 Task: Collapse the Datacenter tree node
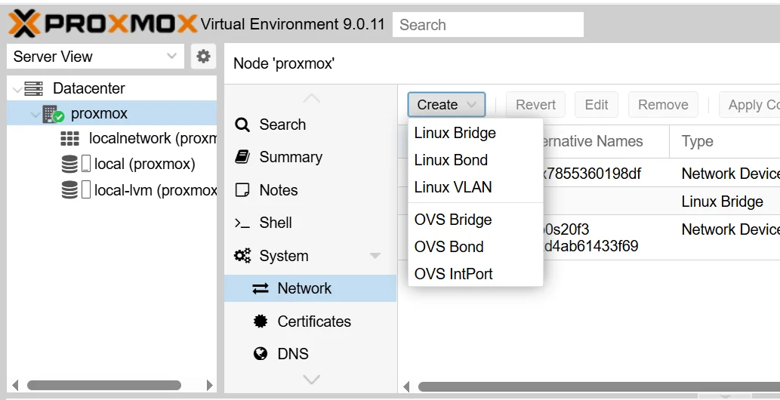click(17, 90)
